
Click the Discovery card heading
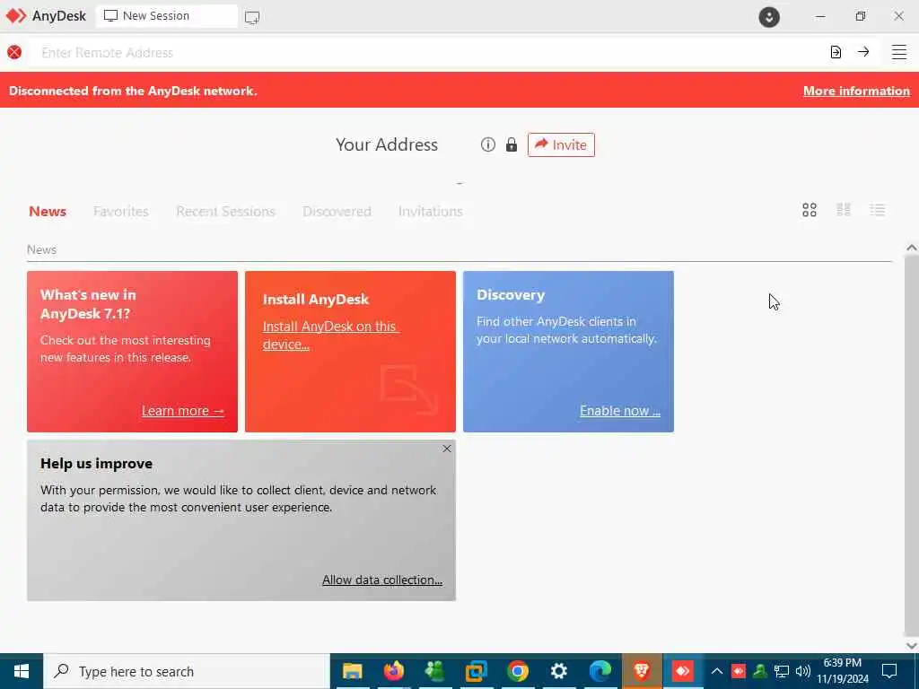[x=511, y=294]
